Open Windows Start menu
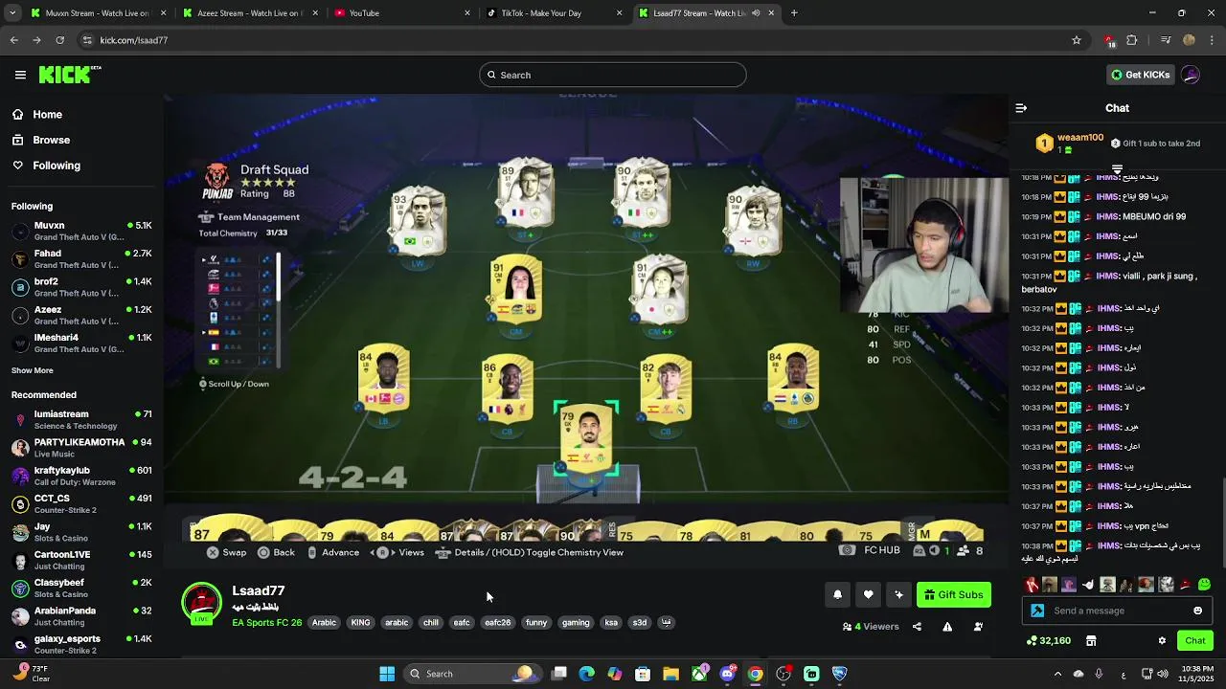 tap(387, 674)
